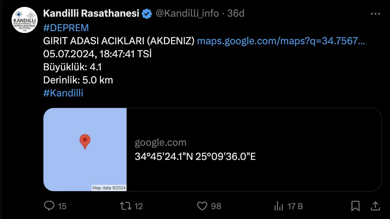The height and width of the screenshot is (219, 390).
Task: Click the @Kandilli_info handle
Action: pyautogui.click(x=187, y=13)
